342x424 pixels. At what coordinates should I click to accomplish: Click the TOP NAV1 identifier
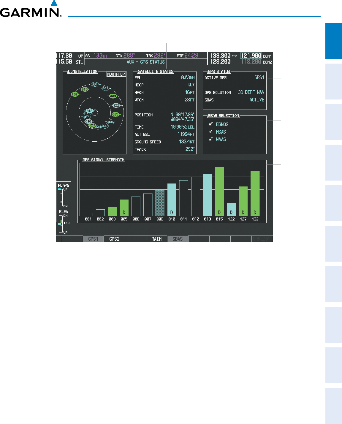coord(80,56)
